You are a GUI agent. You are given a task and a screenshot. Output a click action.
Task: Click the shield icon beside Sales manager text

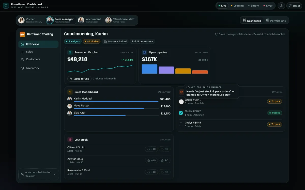tap(216, 34)
